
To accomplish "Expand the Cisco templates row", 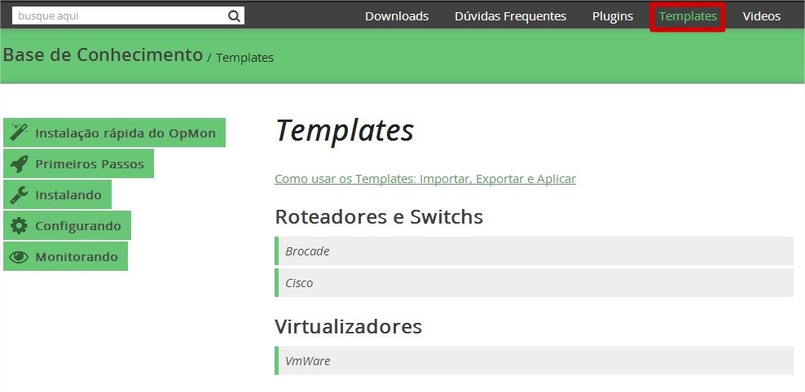I will [534, 283].
